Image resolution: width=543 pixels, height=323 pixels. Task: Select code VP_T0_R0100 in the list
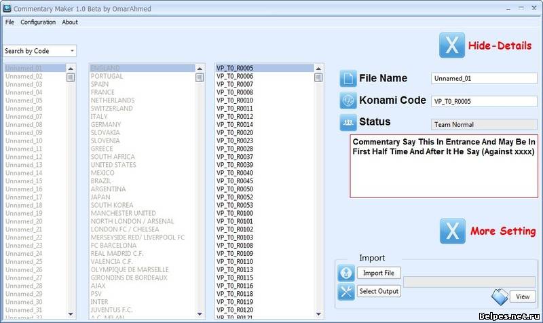265,213
